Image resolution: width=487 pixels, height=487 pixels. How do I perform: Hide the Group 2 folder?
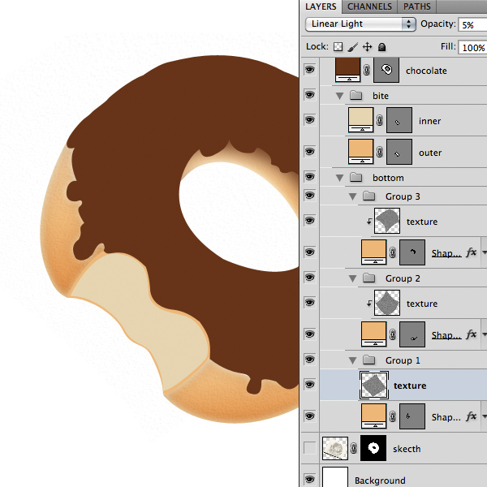309,278
